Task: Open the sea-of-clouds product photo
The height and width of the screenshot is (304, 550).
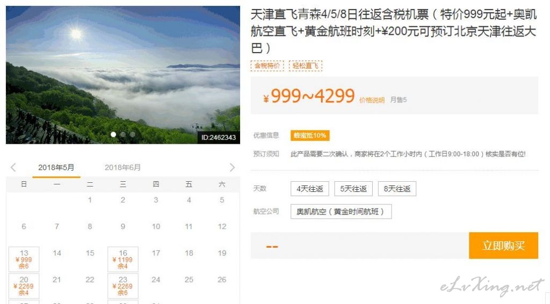Action: [x=123, y=75]
